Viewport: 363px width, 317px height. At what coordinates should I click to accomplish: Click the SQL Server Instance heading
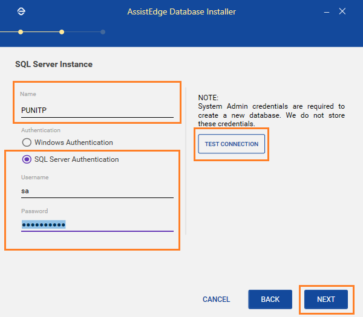point(54,64)
